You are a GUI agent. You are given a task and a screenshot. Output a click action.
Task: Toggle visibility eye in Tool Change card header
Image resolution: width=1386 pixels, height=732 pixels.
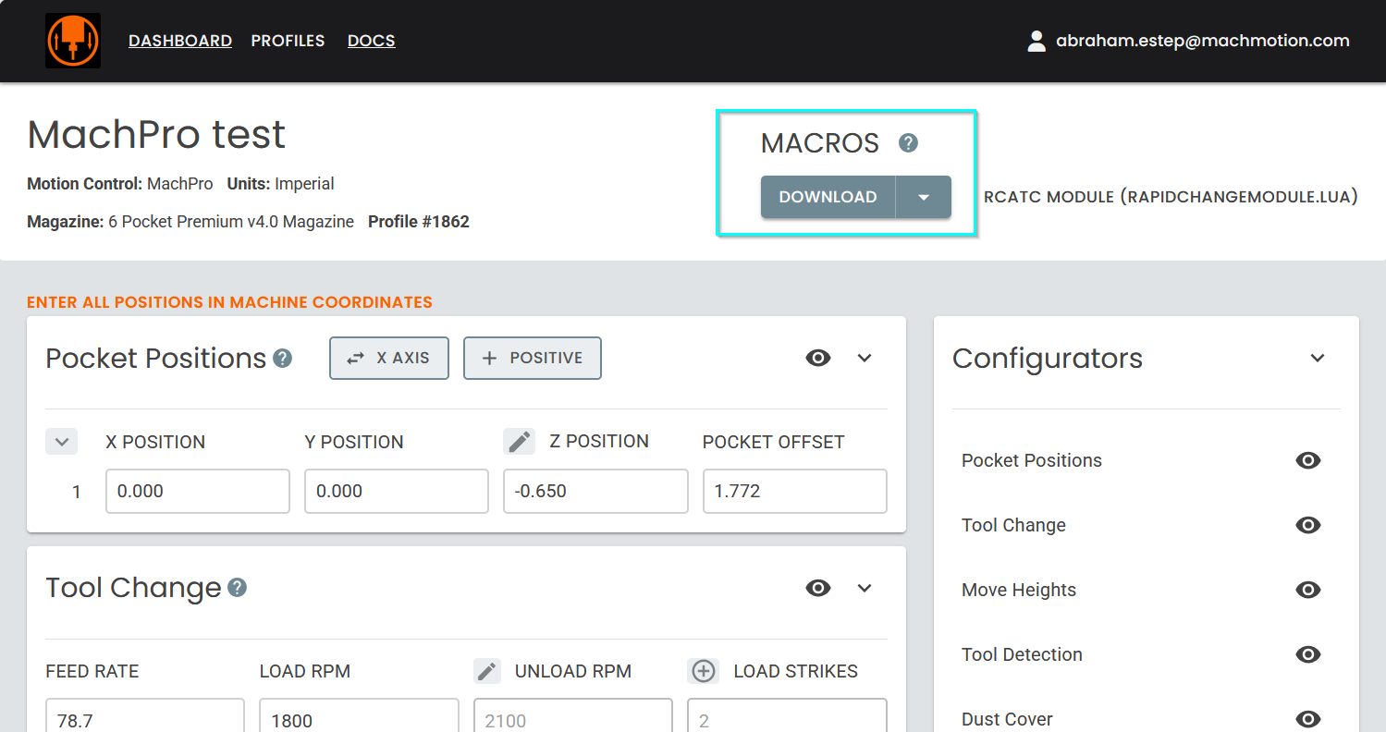tap(818, 588)
